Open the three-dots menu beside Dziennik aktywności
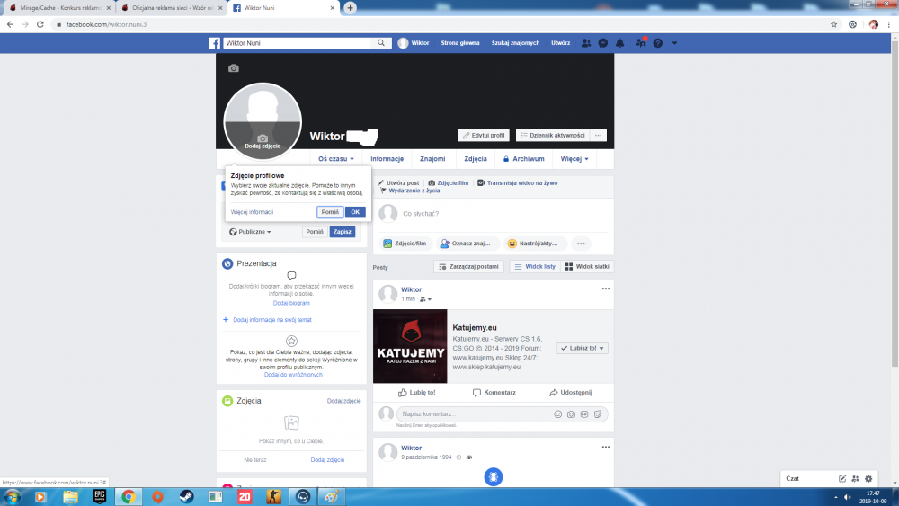 [598, 135]
